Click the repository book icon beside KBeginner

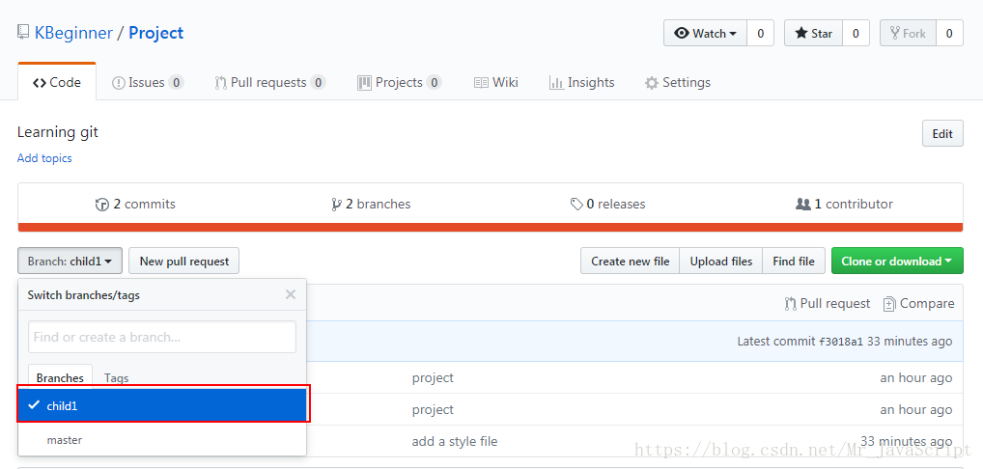point(23,33)
